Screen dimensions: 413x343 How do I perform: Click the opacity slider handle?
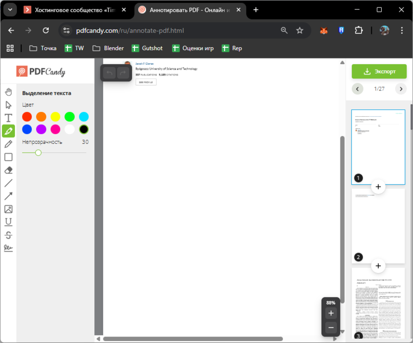38,153
